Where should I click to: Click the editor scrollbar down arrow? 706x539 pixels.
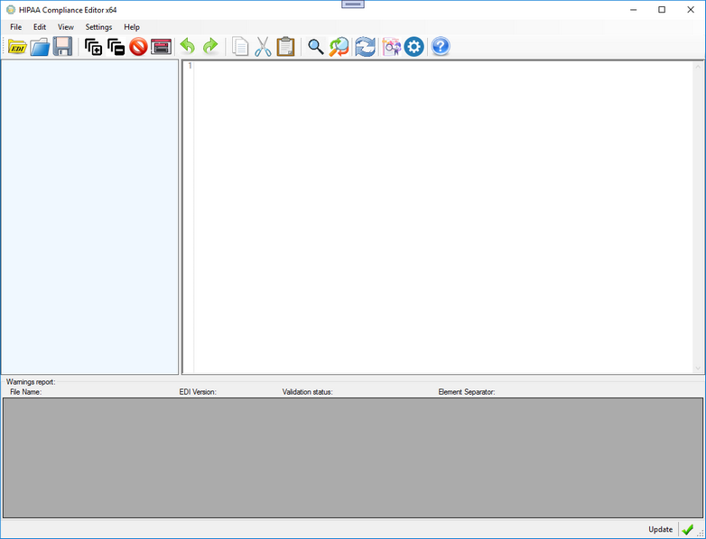[x=698, y=368]
